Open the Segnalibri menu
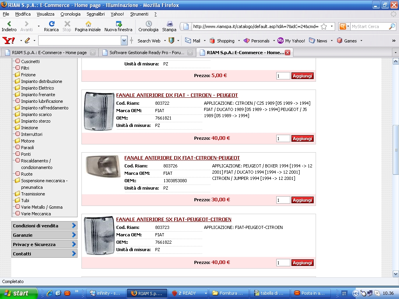This screenshot has height=299, width=399. coord(96,14)
